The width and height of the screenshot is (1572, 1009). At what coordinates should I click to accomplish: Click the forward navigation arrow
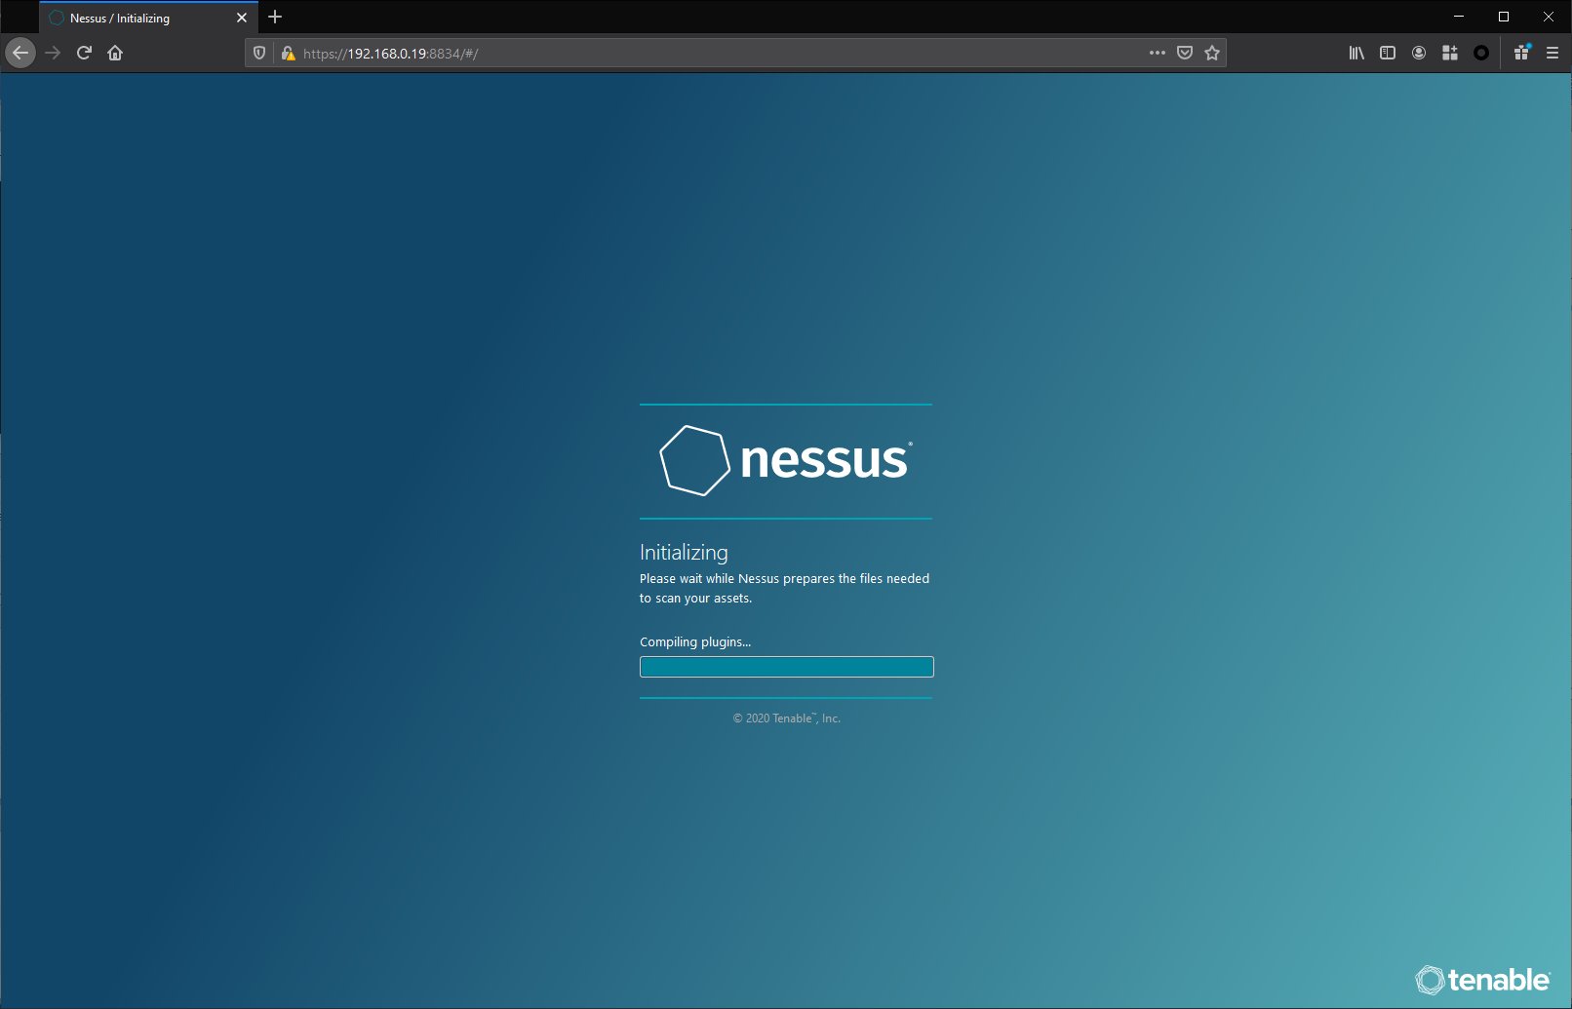(53, 53)
